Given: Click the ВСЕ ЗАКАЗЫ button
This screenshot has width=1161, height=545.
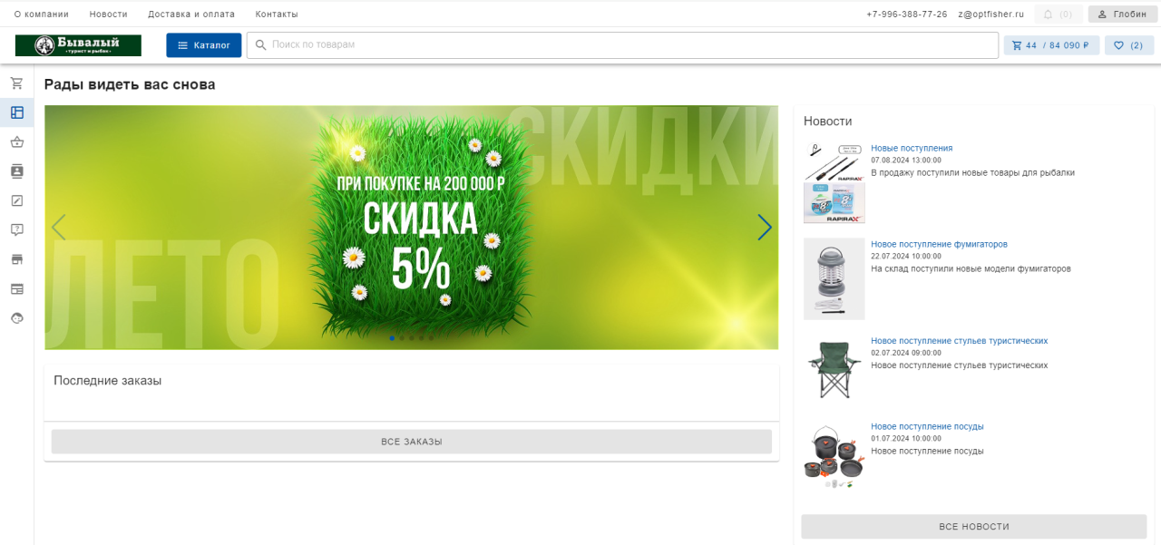Looking at the screenshot, I should (x=411, y=442).
